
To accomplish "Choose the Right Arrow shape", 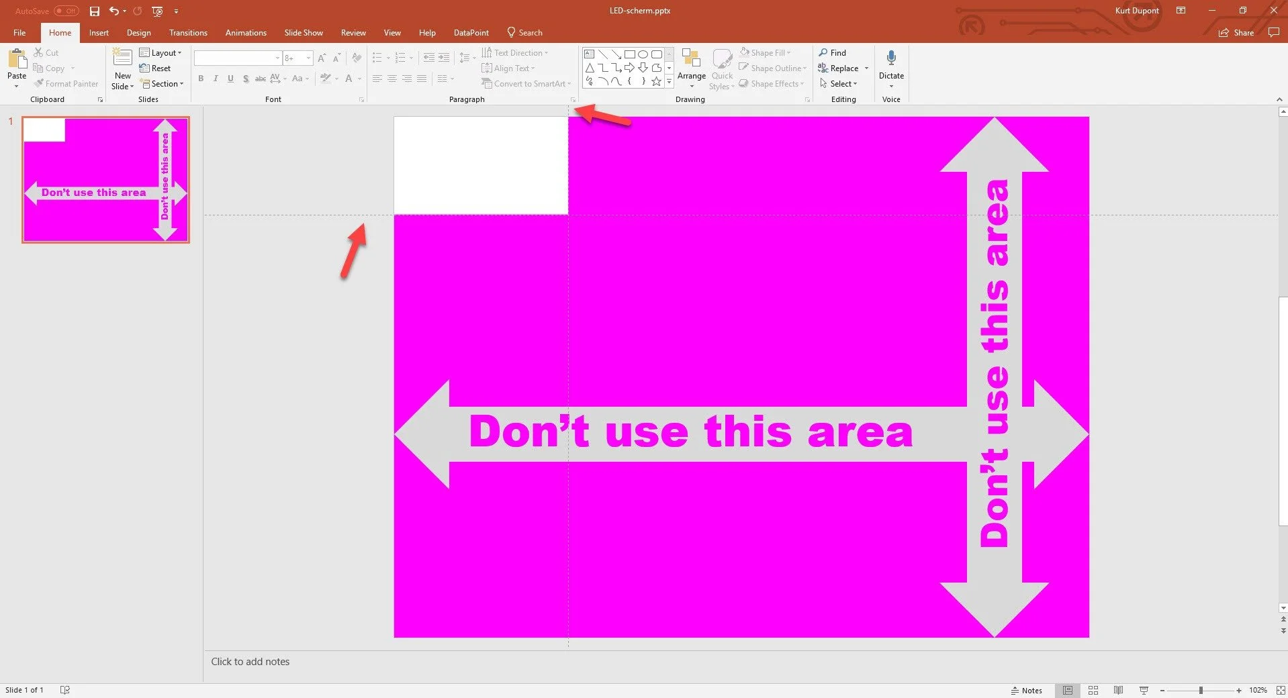I will point(629,67).
